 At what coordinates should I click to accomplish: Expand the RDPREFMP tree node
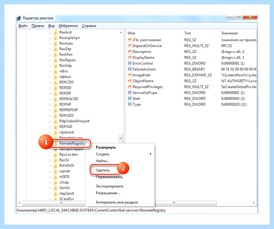coord(50,110)
